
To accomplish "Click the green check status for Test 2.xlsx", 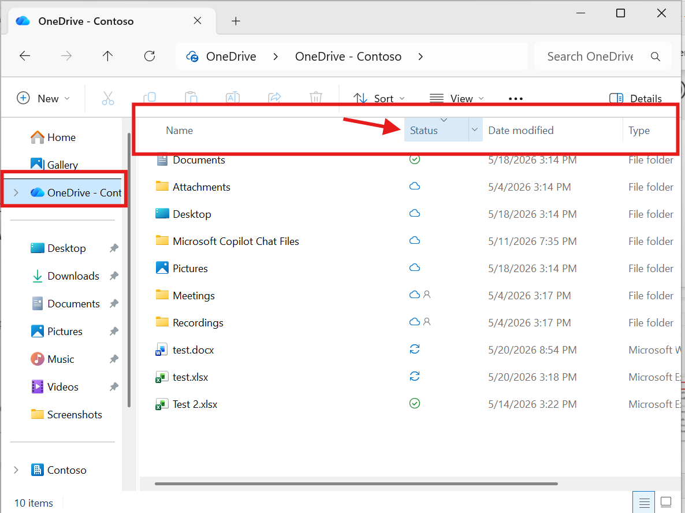I will pos(415,403).
